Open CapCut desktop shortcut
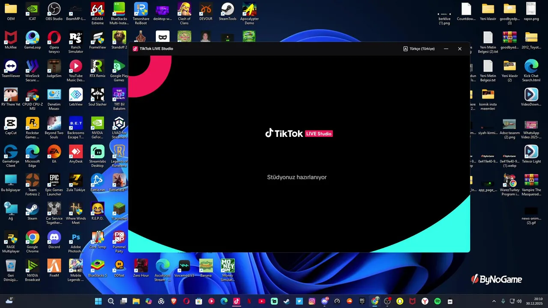 click(11, 126)
